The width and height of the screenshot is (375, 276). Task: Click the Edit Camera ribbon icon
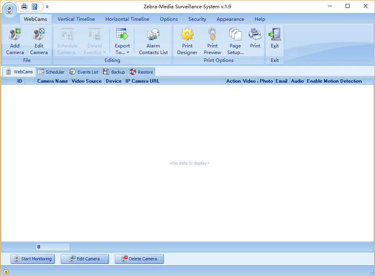click(39, 35)
